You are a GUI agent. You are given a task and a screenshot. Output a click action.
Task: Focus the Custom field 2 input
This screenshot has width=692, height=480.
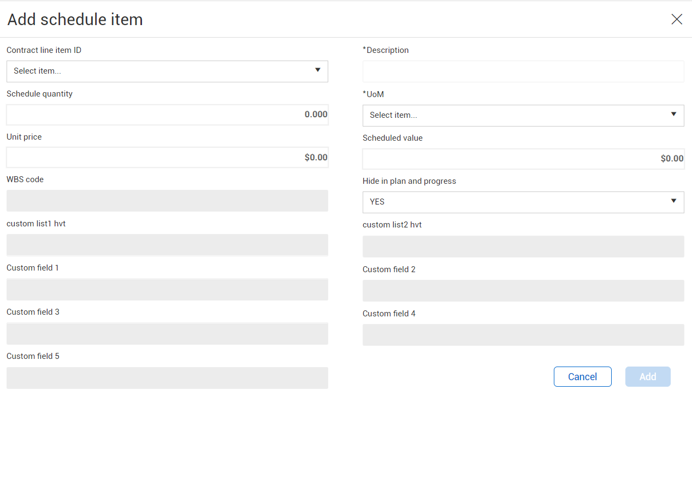tap(523, 291)
